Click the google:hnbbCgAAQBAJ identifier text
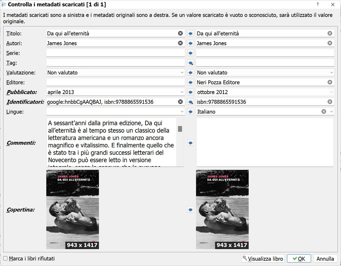Image resolution: width=341 pixels, height=266 pixels. click(75, 102)
